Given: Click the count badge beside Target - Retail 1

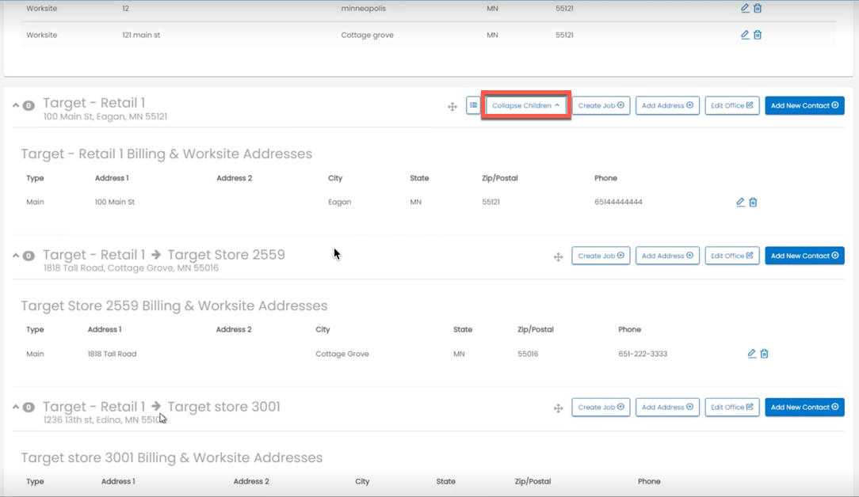Looking at the screenshot, I should 29,105.
